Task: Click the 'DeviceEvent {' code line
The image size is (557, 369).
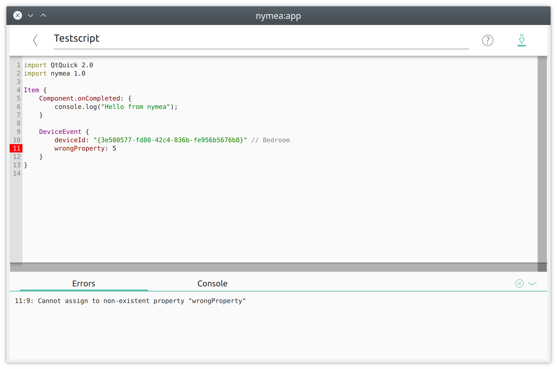Action: tap(64, 132)
